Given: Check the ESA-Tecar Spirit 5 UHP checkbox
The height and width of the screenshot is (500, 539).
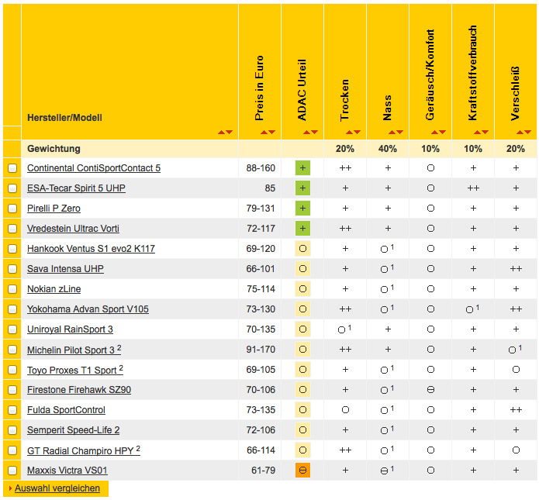Looking at the screenshot, I should (x=12, y=188).
